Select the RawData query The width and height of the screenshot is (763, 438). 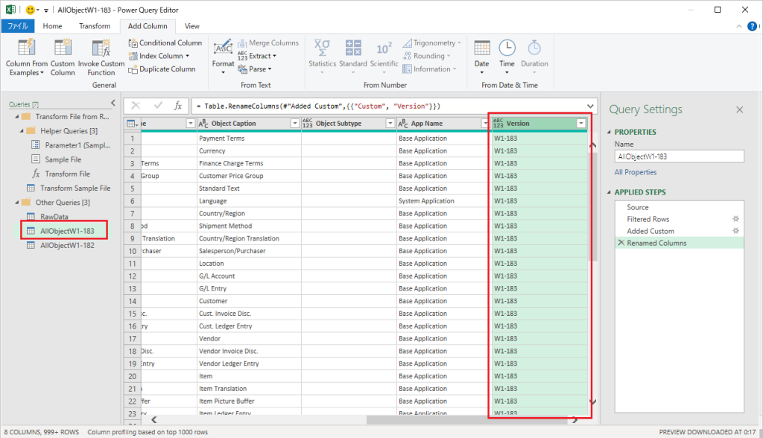[x=54, y=217]
